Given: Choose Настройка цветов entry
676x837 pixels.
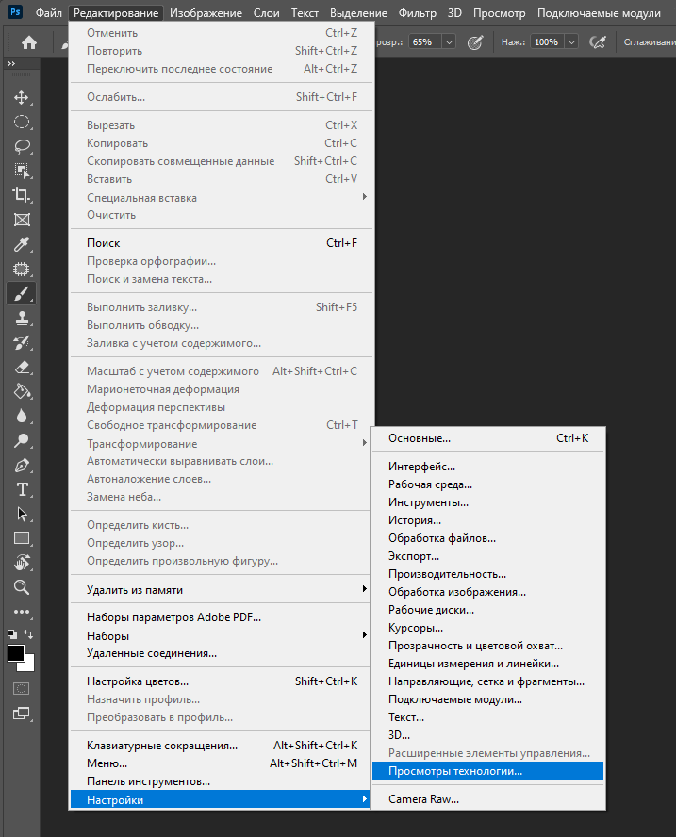Looking at the screenshot, I should [221, 681].
